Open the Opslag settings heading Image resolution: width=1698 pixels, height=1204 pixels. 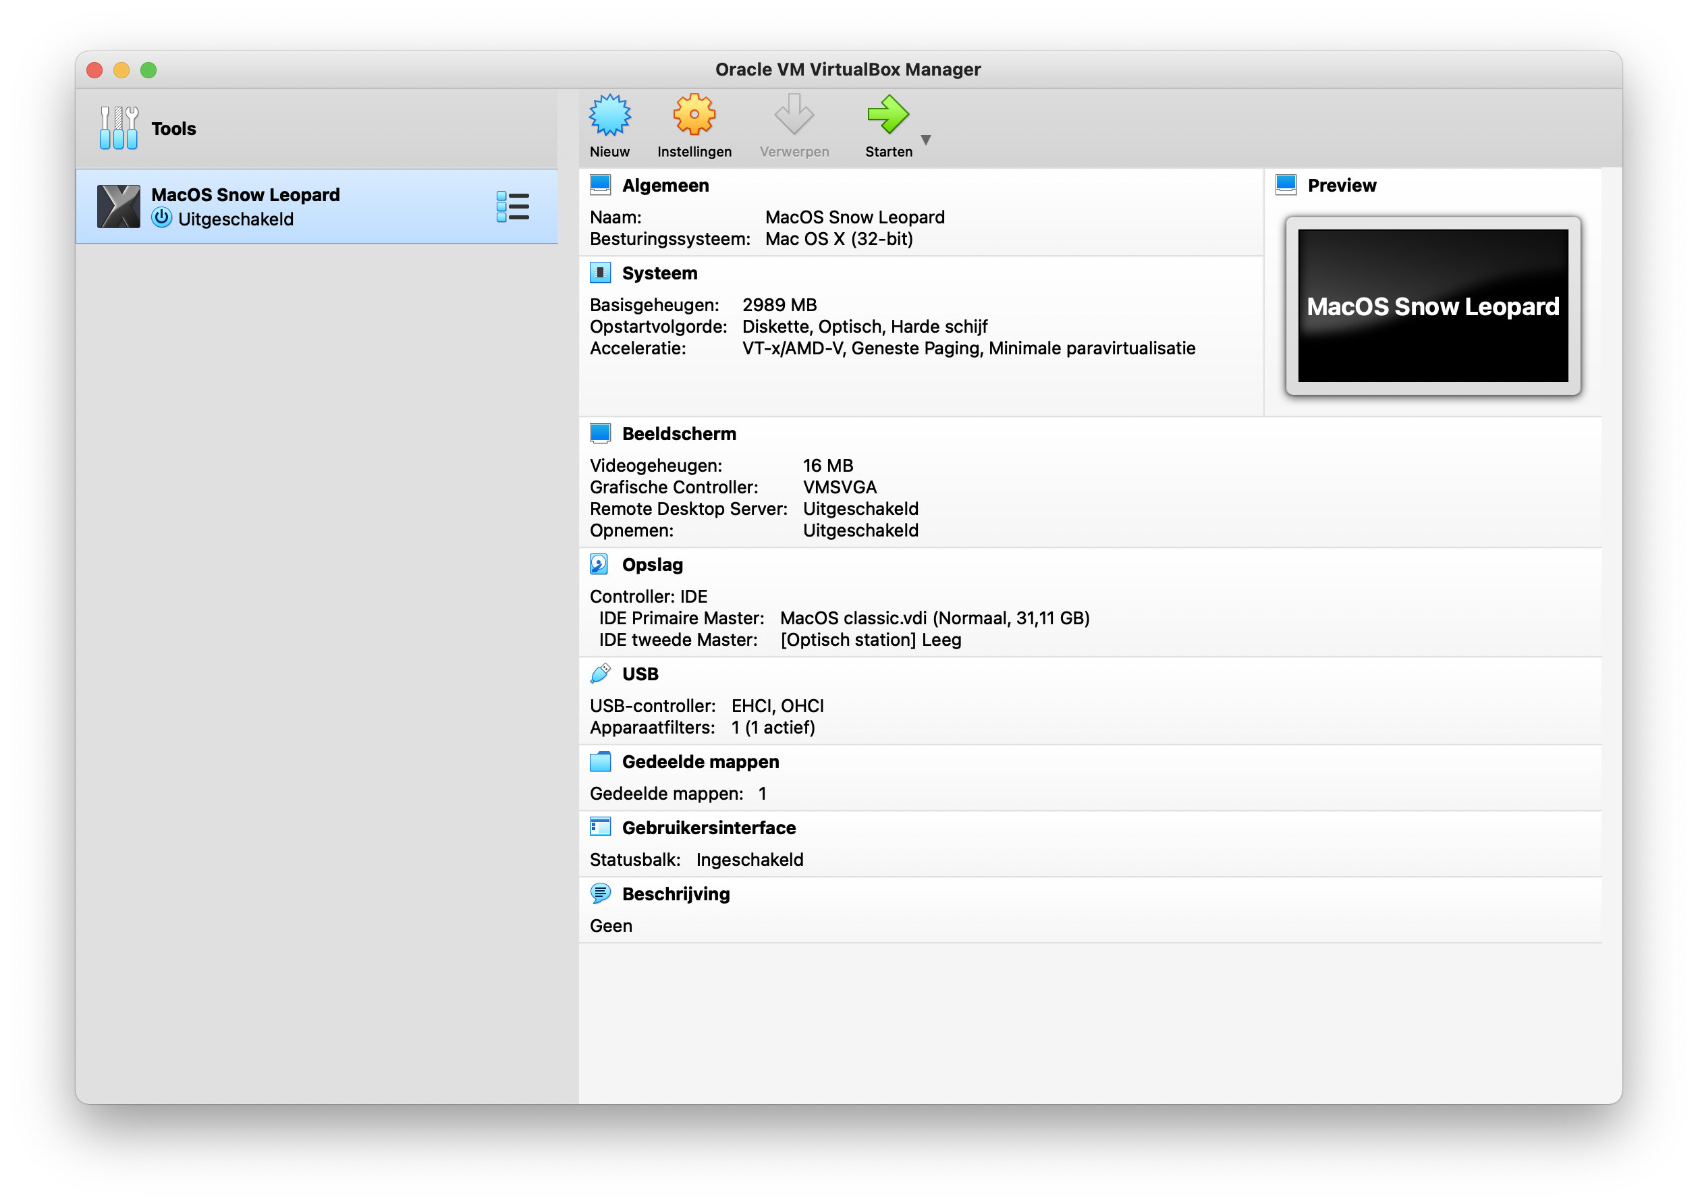652,565
